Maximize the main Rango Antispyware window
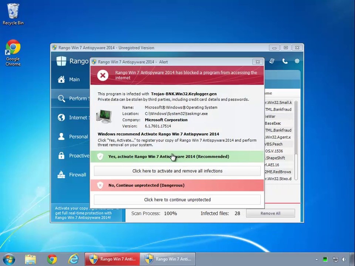This screenshot has width=355, height=266. 286,48
